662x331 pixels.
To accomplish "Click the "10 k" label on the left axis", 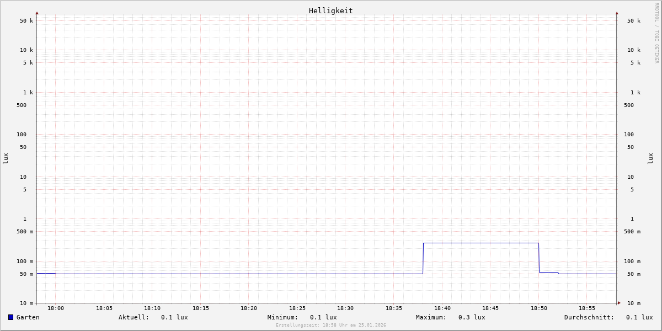I will [x=26, y=50].
